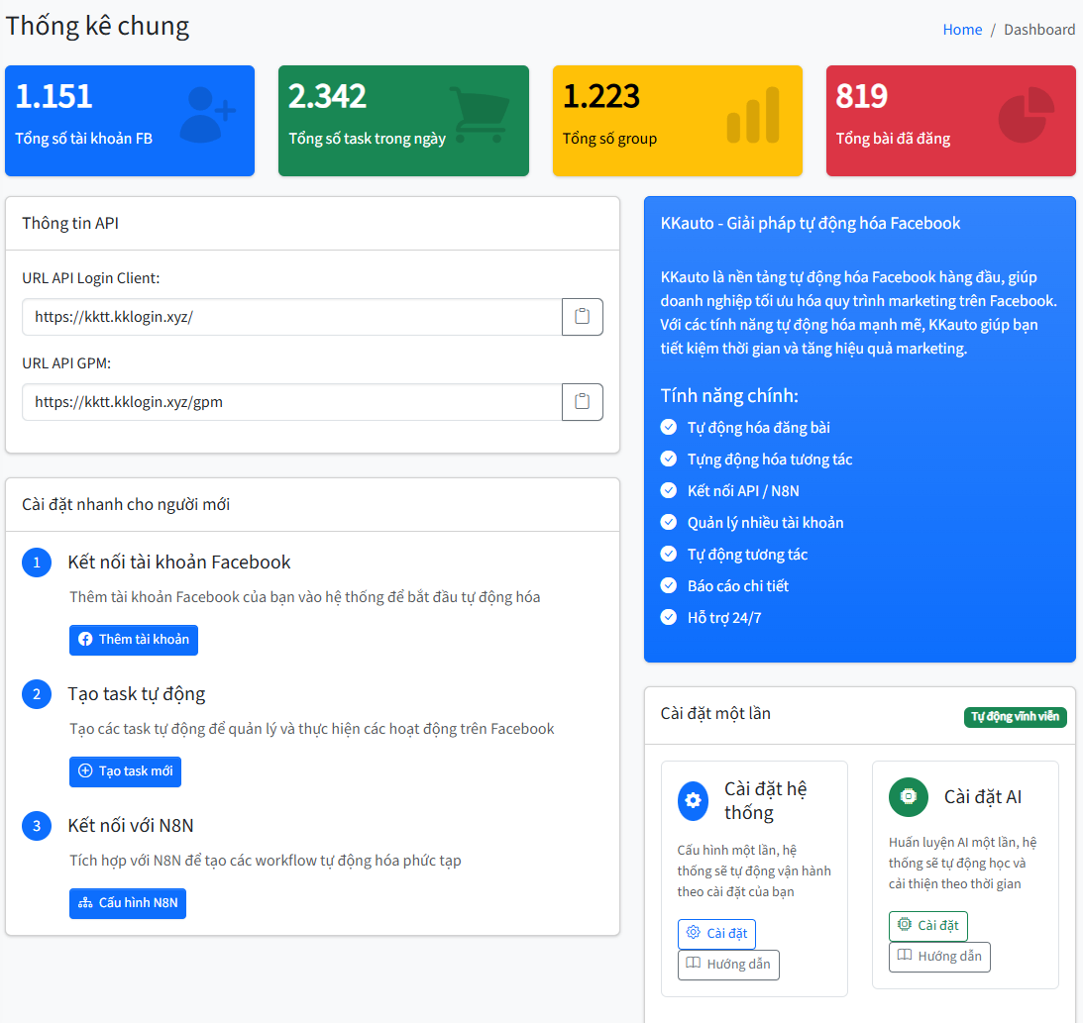
Task: Open Hướng dẫn guide under Cài đặt AI
Action: [x=939, y=957]
